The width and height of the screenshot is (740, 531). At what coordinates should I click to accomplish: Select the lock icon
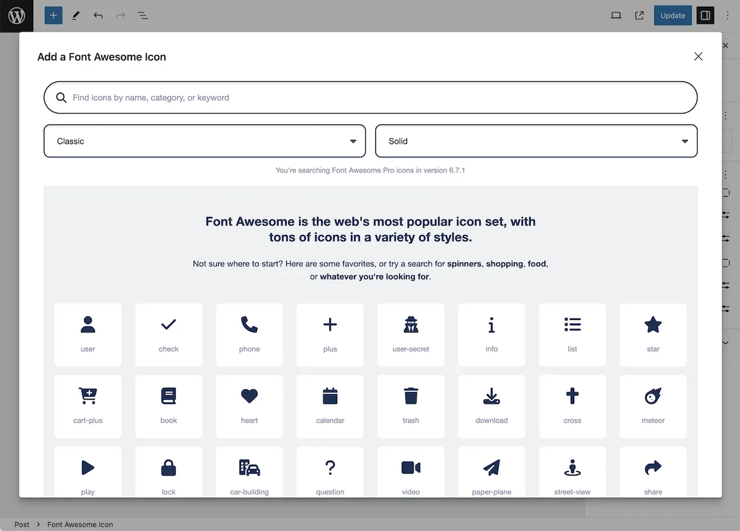(168, 472)
